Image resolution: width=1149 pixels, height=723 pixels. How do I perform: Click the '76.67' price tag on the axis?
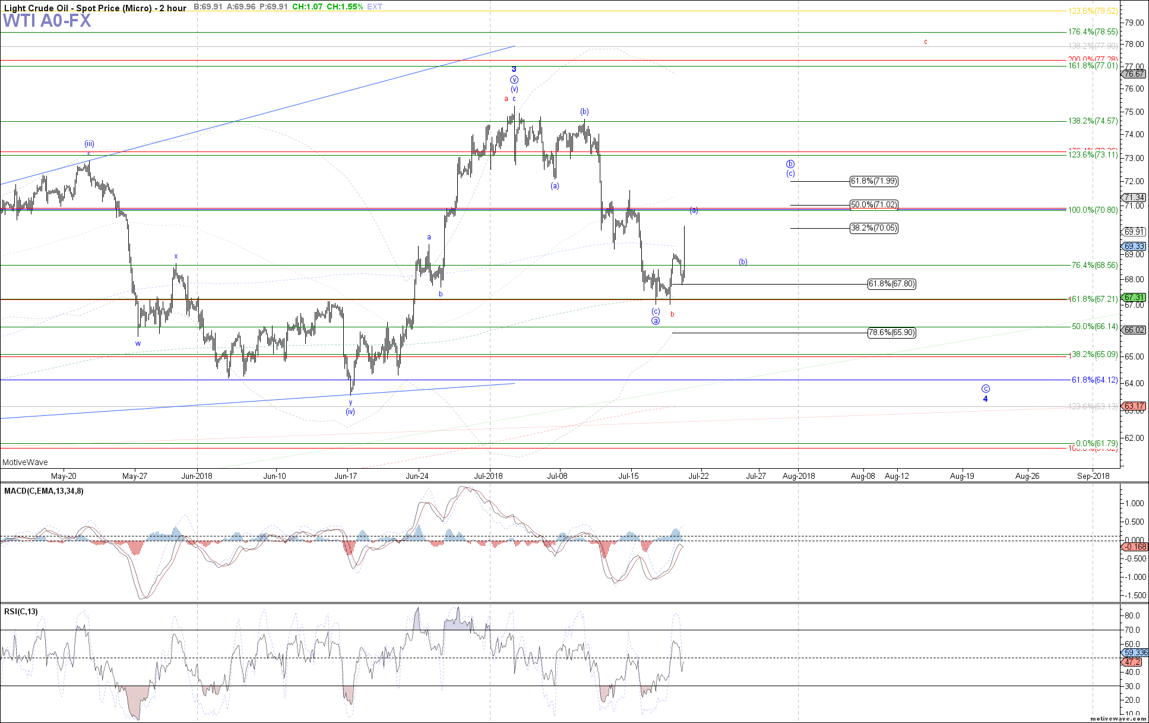pos(1134,74)
